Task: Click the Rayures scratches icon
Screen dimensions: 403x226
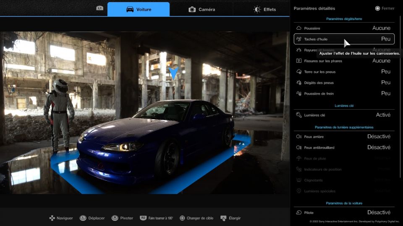Action: click(298, 50)
